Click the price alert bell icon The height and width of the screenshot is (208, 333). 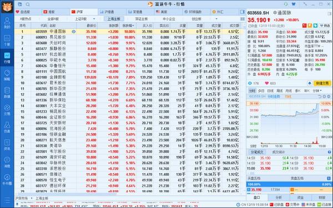point(310,83)
